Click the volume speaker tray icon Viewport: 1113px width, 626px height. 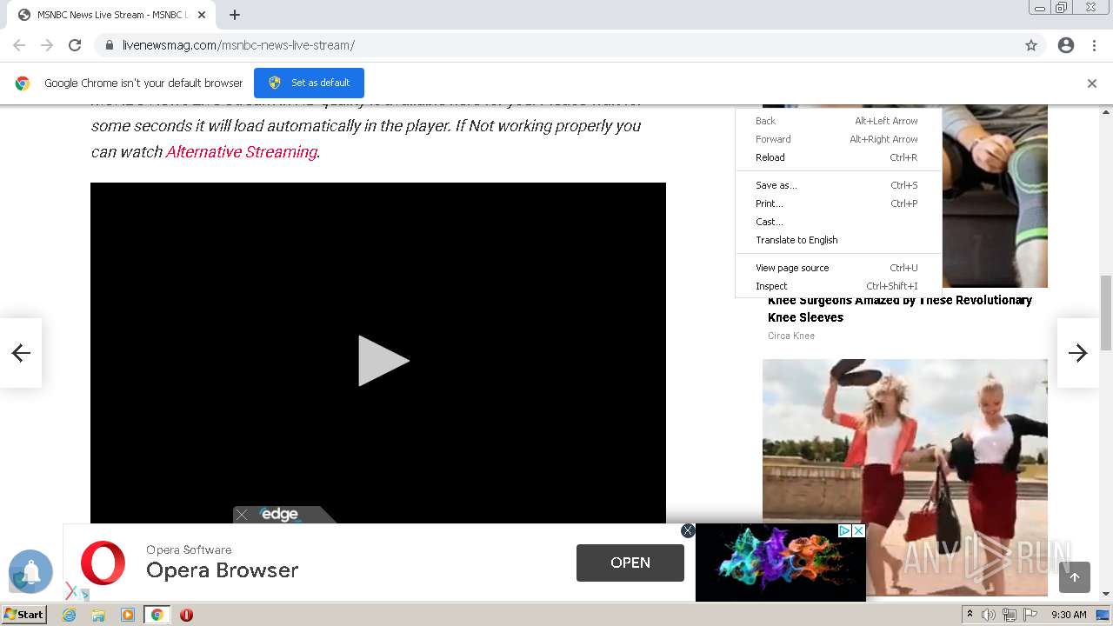989,615
